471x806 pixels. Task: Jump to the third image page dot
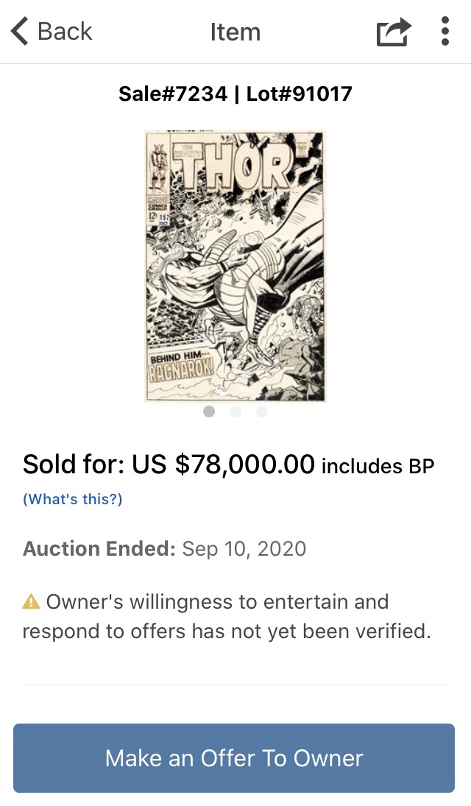[x=262, y=411]
